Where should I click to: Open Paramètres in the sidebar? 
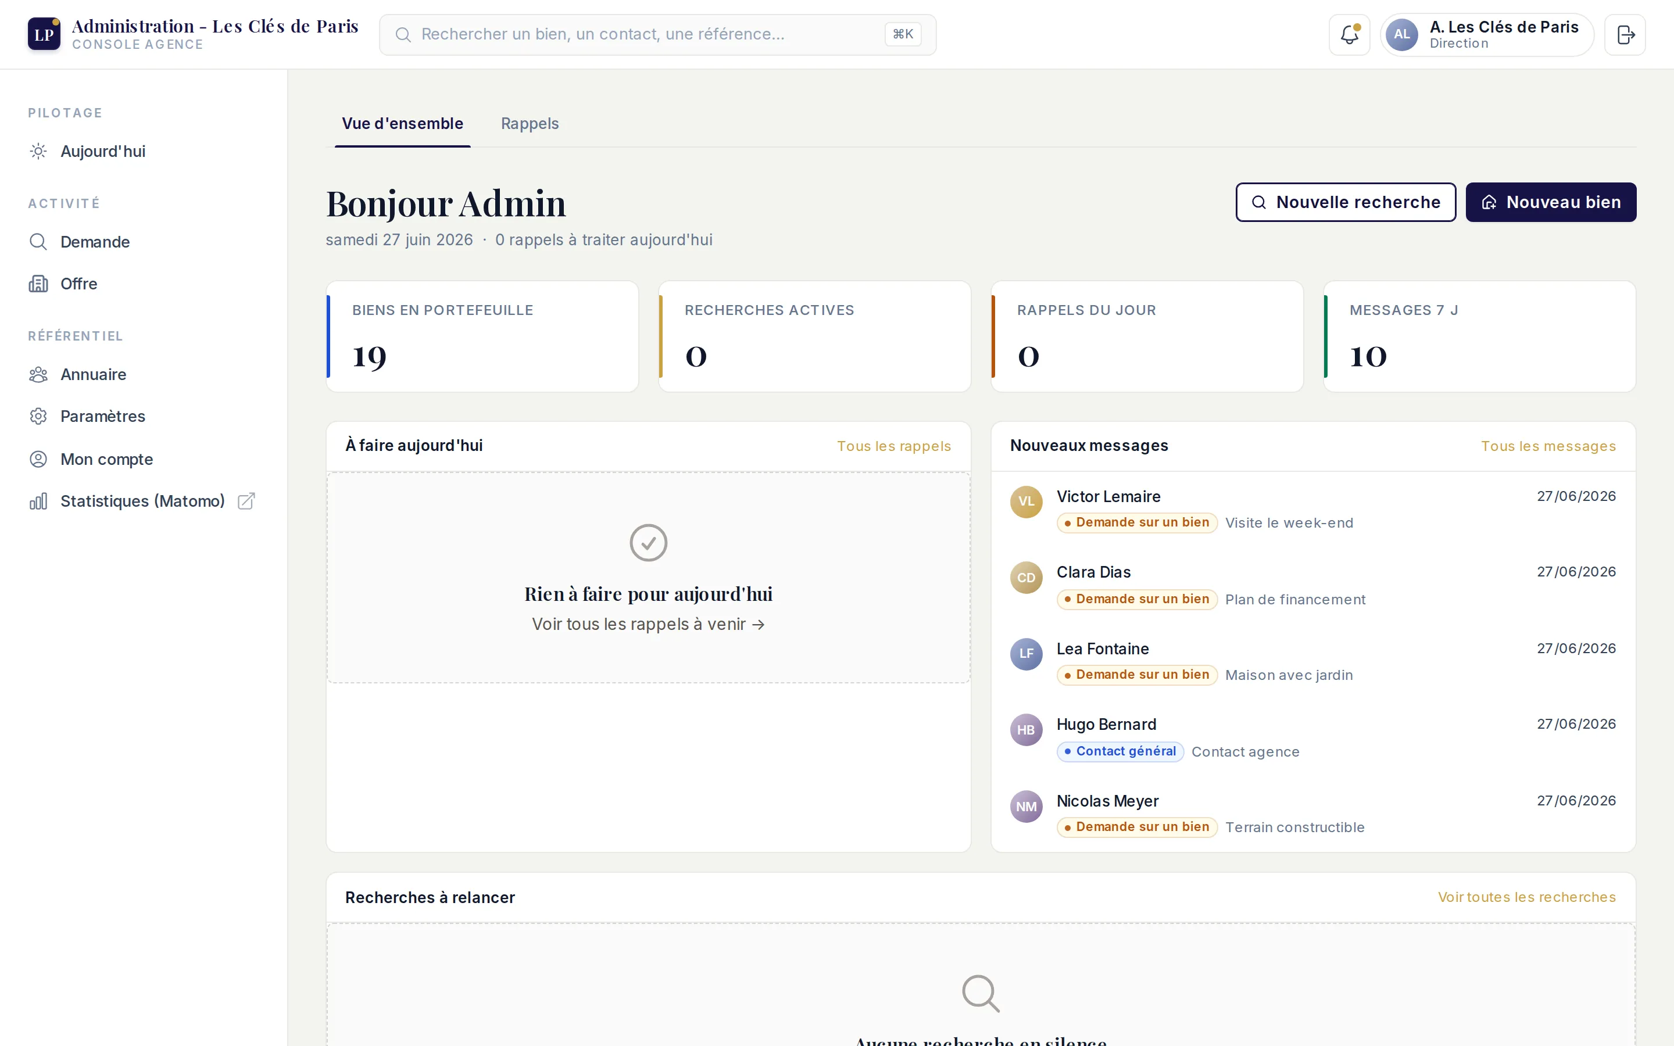click(143, 415)
